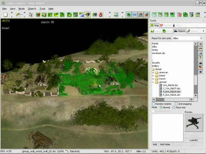Select 2cm_flak38.dsc in the tree
206x154 pixels.
(x=170, y=85)
